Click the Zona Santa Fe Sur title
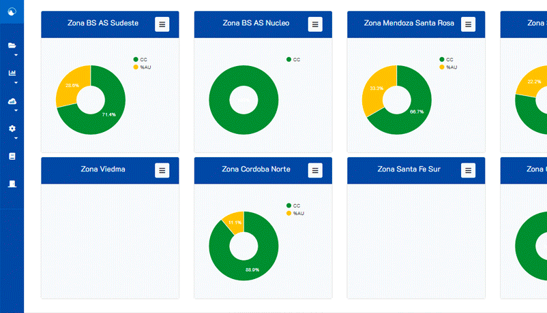This screenshot has height=313, width=547. [x=409, y=169]
